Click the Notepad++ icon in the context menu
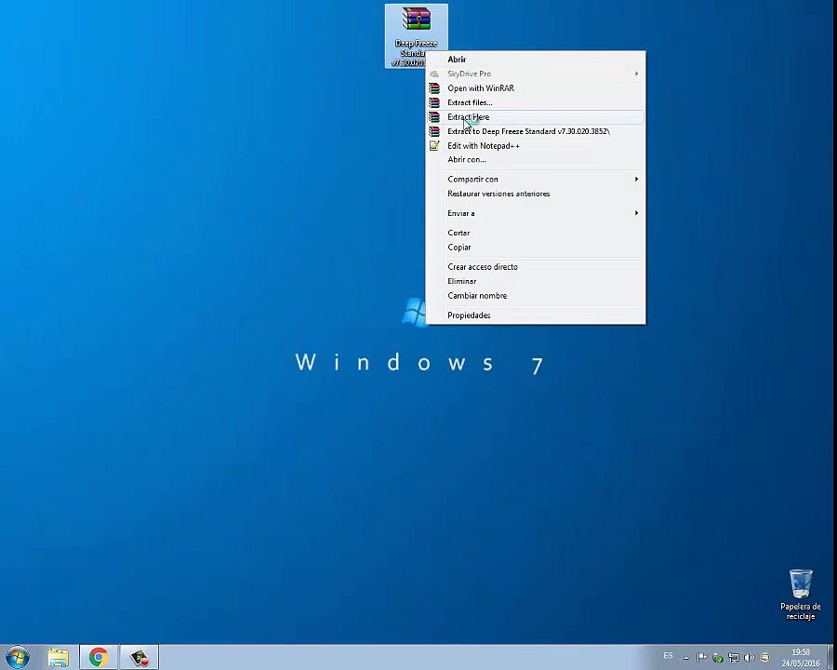 click(434, 145)
